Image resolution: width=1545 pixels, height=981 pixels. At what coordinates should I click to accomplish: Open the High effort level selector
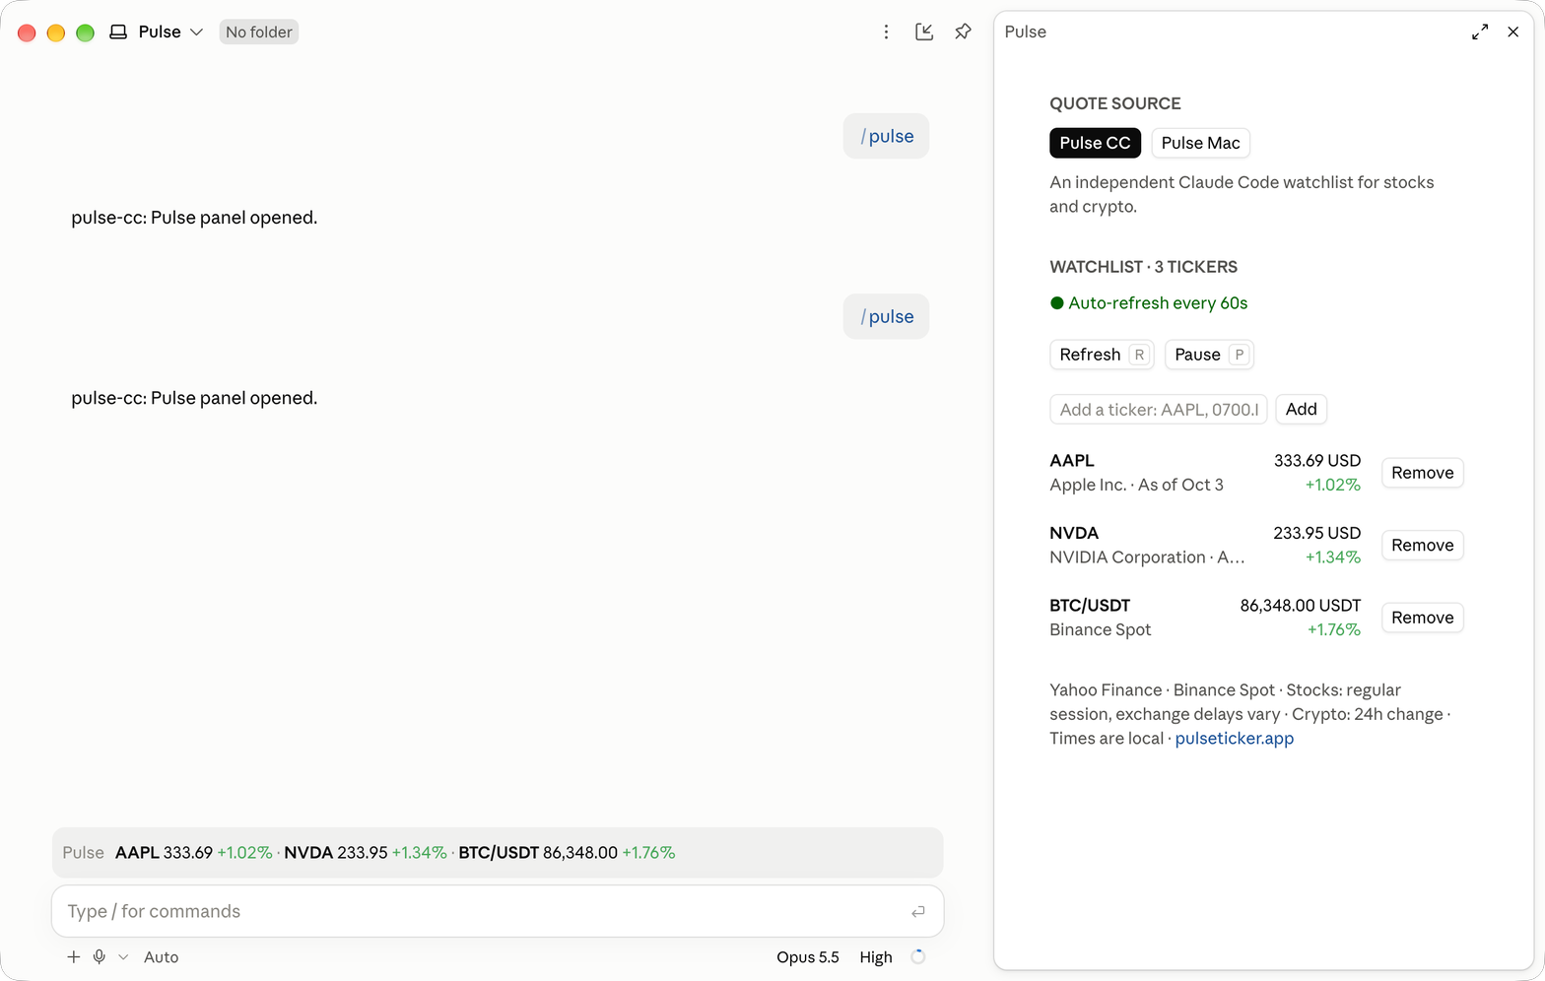(x=876, y=956)
